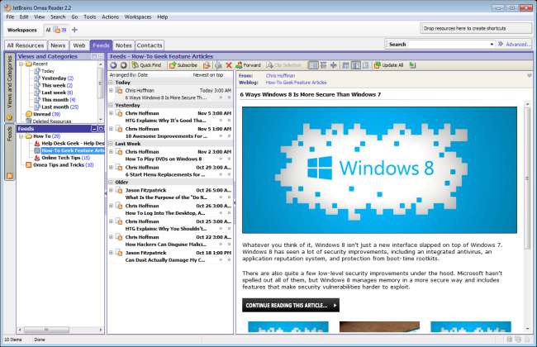Screen dimensions: 537x347
Task: Open the Tools menu
Action: 90,17
